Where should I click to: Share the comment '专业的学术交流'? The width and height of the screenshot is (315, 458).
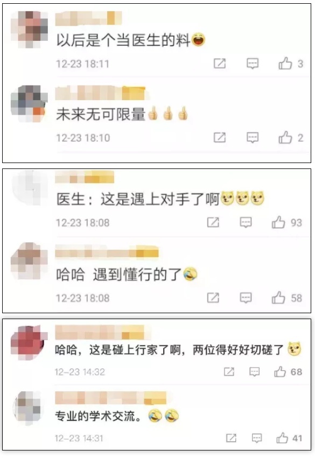pyautogui.click(x=231, y=438)
